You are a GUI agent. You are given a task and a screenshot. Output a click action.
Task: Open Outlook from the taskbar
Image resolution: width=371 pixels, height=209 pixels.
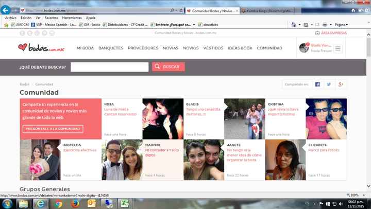92,203
